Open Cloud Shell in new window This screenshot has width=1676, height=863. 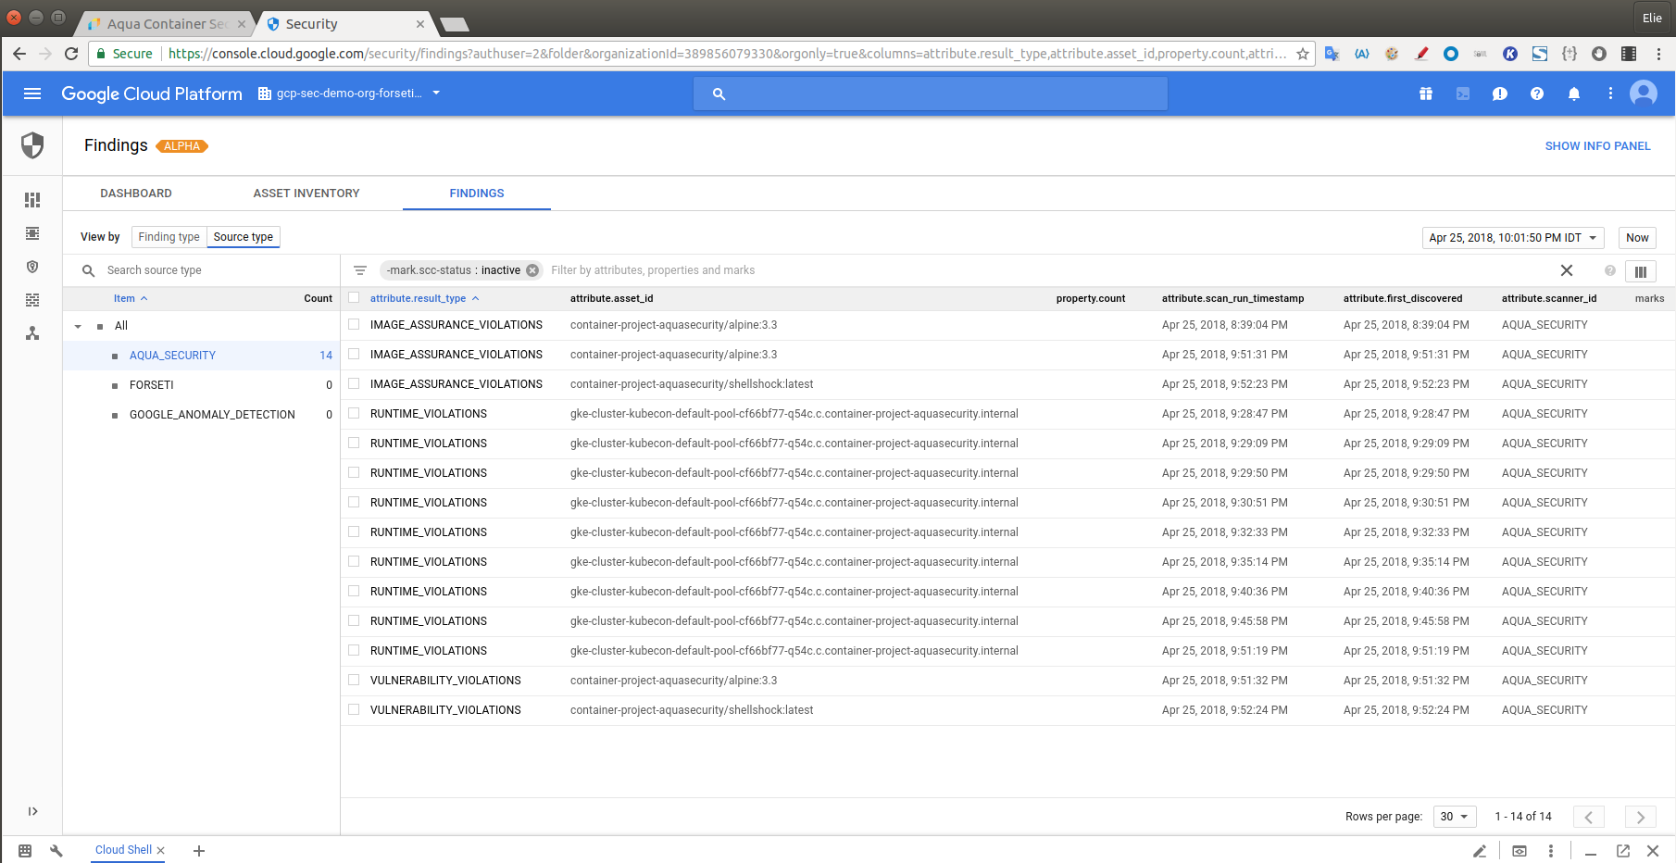1623,851
